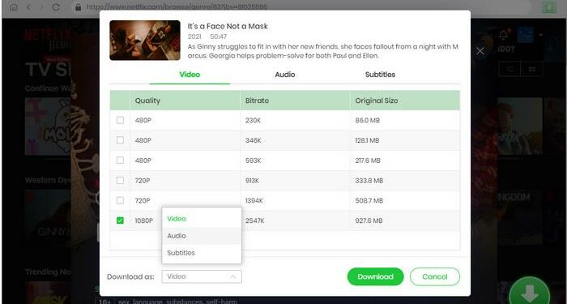Viewport: 567px width, 304px height.
Task: Click the browser reload icon
Action: (56, 6)
